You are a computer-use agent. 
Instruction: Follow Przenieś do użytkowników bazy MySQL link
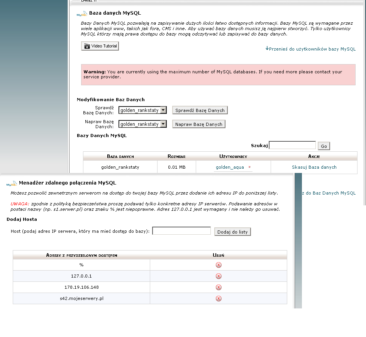point(310,49)
